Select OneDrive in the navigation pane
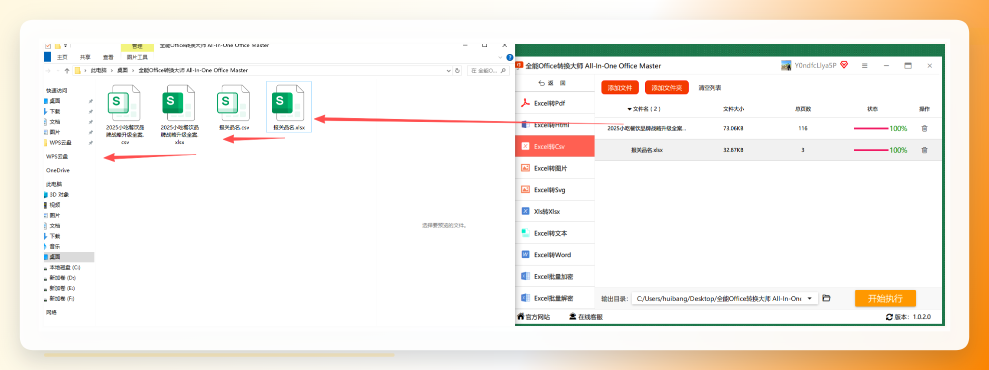 pyautogui.click(x=58, y=170)
